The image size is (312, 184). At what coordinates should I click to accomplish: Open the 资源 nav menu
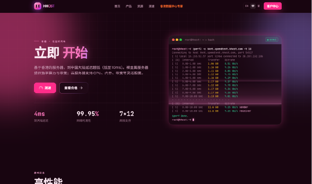tap(140, 6)
